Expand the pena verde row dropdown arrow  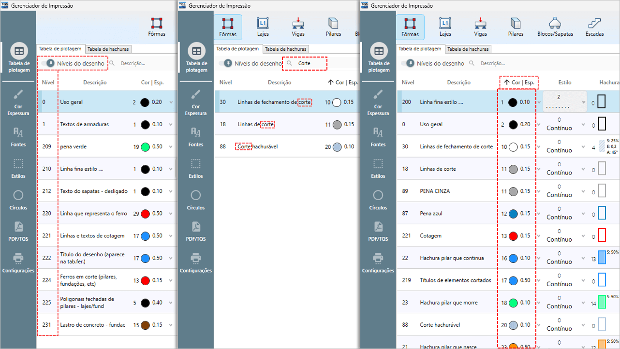[171, 147]
